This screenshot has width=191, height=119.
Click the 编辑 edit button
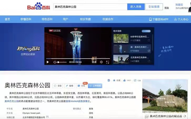tap(70, 86)
